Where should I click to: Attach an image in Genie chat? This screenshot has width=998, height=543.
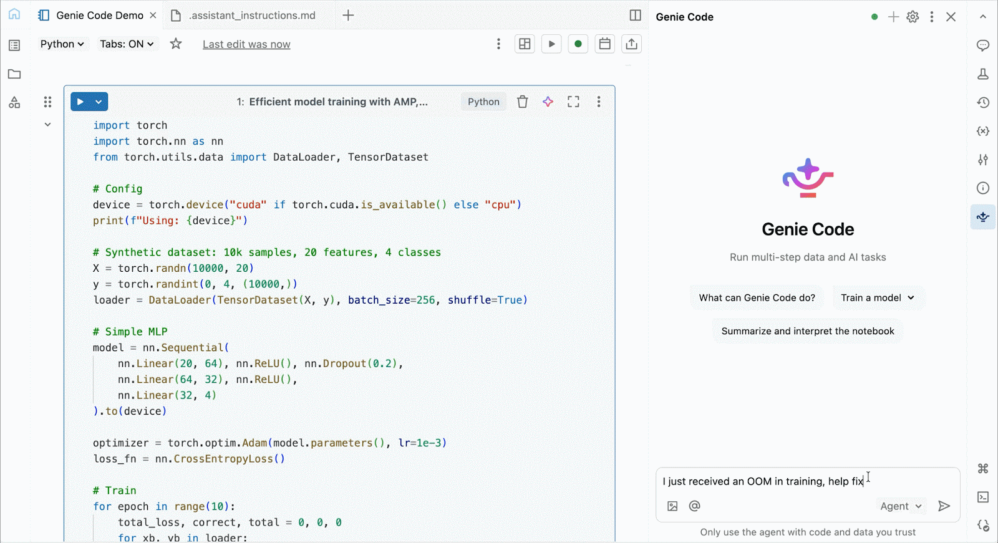672,506
